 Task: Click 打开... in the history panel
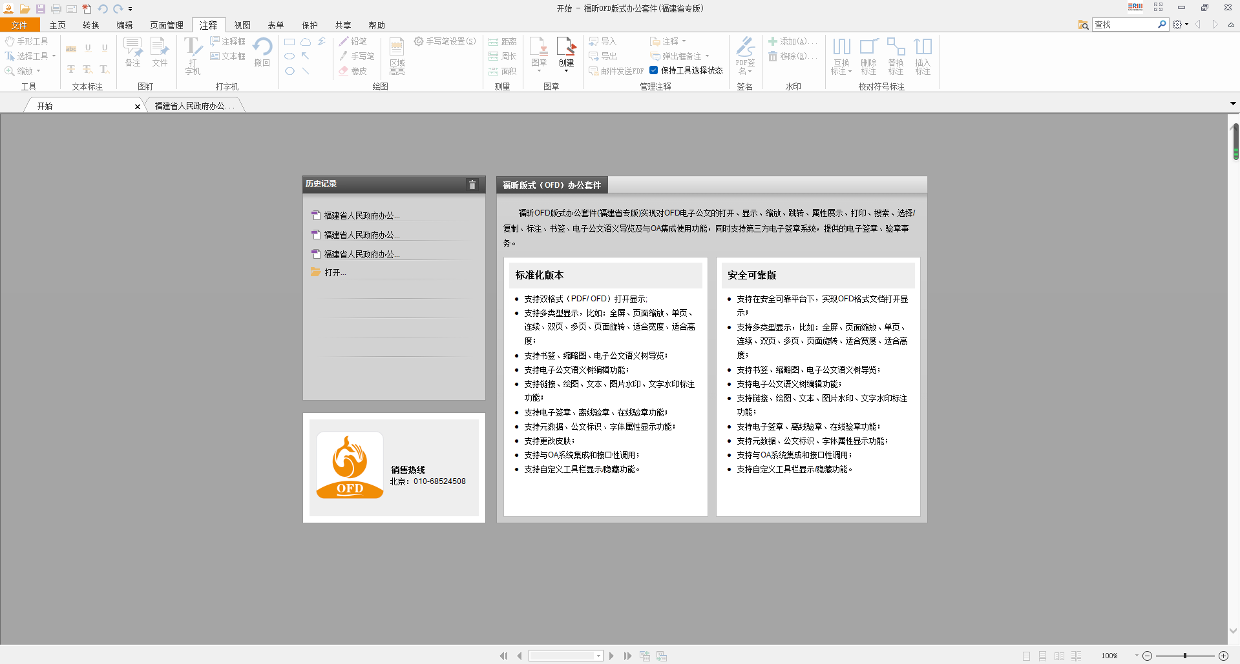pyautogui.click(x=335, y=272)
